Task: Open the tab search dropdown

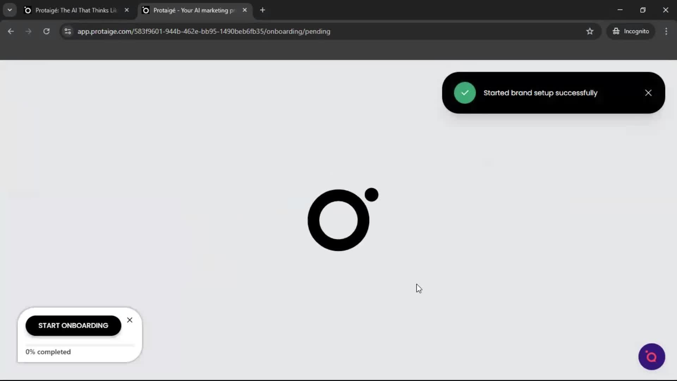Action: tap(10, 10)
